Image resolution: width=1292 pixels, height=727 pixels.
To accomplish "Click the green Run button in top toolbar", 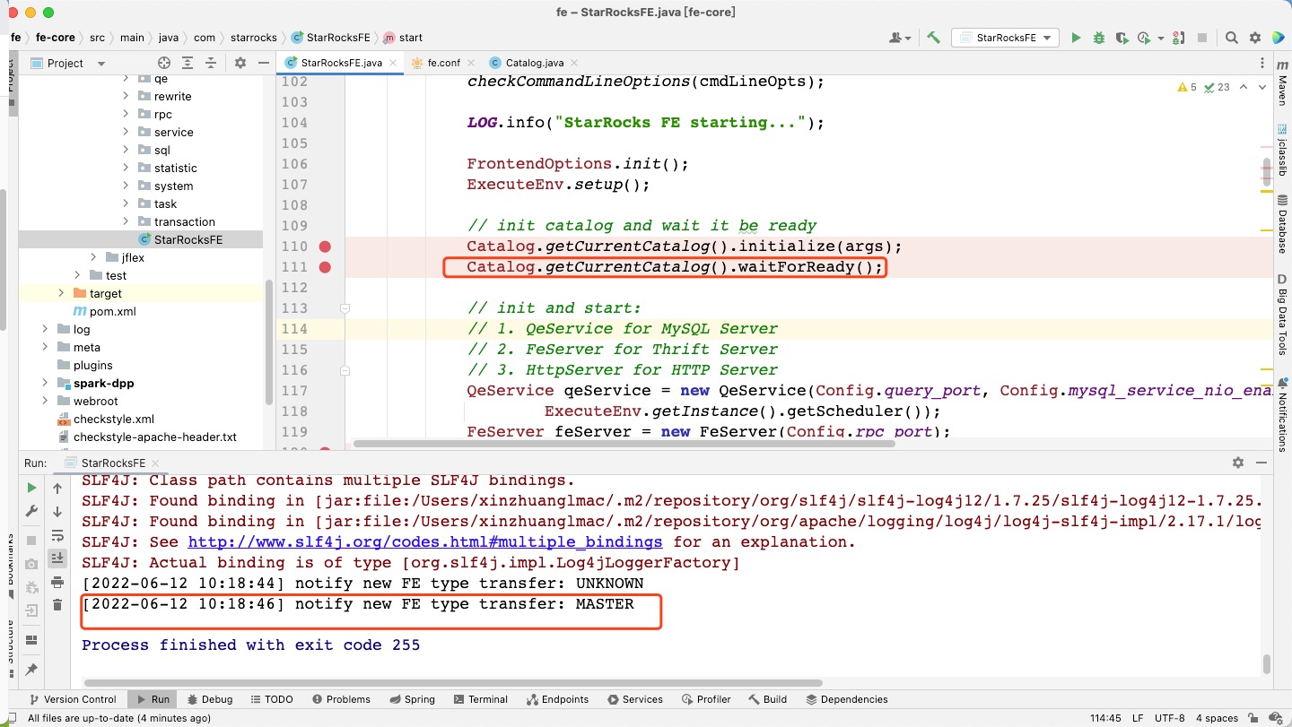I will coord(1075,38).
